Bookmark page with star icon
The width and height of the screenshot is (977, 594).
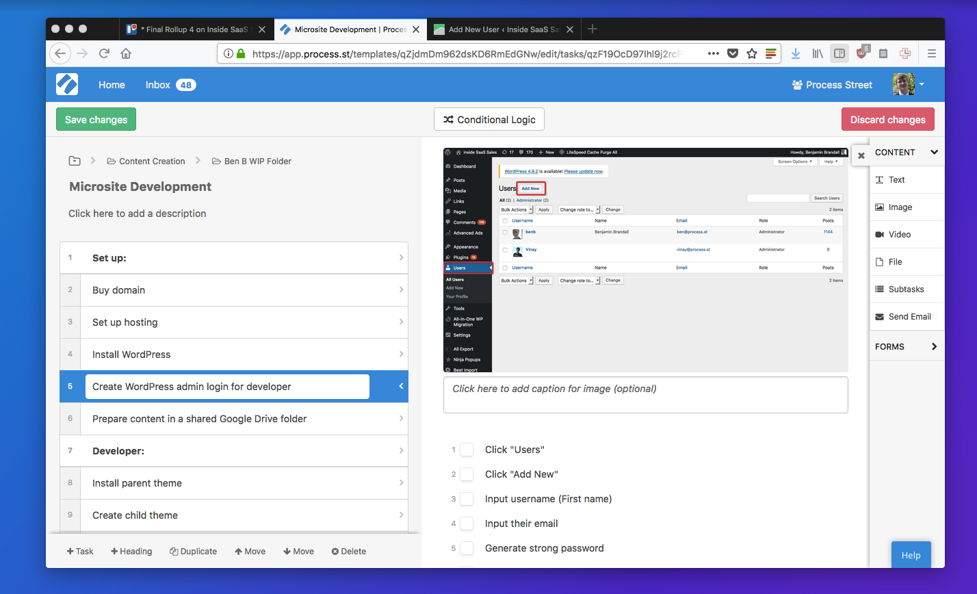[752, 53]
